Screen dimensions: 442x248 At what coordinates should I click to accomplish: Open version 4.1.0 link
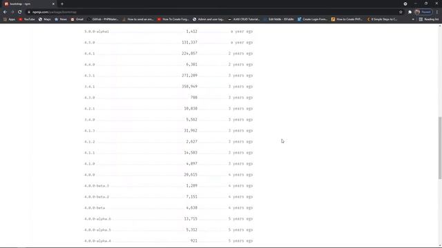(90, 164)
